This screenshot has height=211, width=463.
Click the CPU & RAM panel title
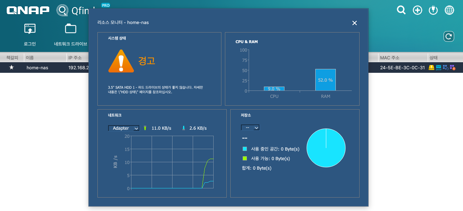[247, 42]
